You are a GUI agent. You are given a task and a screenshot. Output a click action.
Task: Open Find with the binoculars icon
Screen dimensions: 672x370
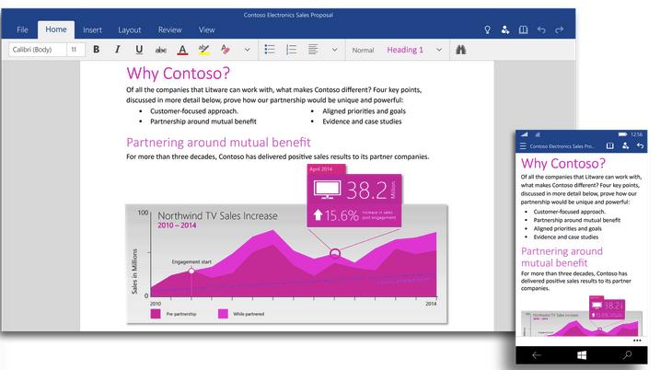click(460, 50)
